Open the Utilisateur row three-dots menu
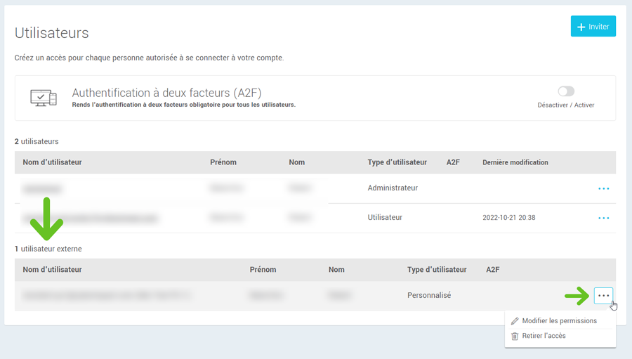 603,218
